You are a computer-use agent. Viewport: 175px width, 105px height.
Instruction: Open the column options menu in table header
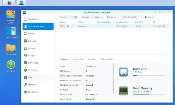tap(170, 22)
